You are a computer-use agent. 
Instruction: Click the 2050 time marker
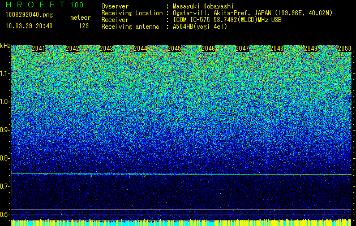[x=345, y=48]
